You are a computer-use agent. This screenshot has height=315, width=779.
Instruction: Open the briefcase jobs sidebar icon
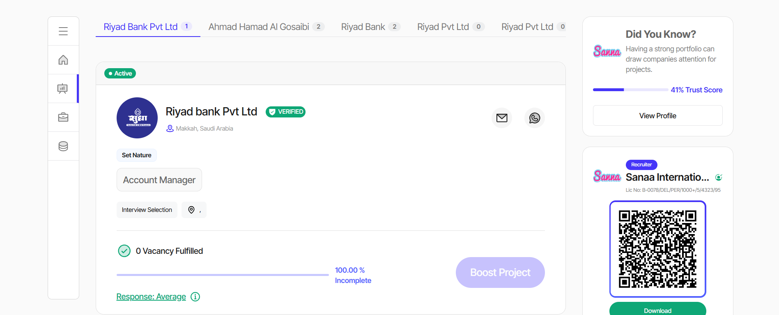pos(63,117)
